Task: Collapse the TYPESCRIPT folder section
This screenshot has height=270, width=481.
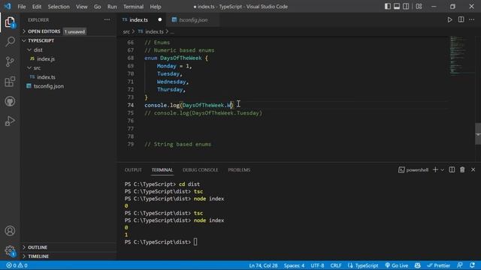Action: (x=68, y=40)
